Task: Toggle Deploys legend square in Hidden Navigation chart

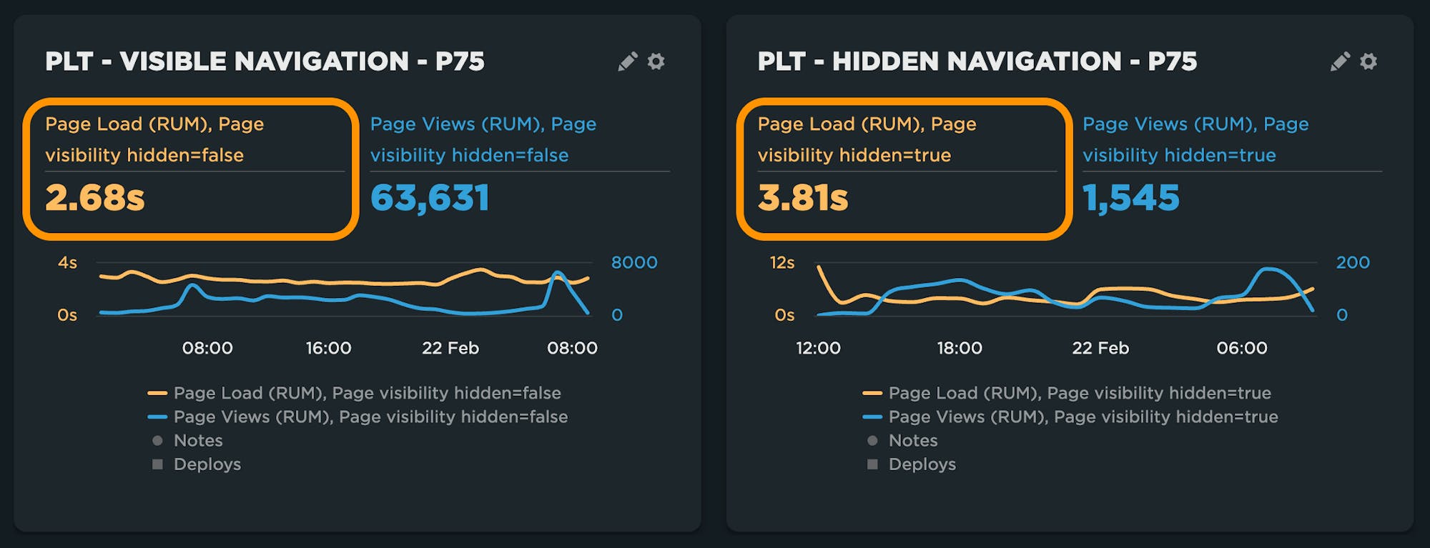Action: click(872, 464)
